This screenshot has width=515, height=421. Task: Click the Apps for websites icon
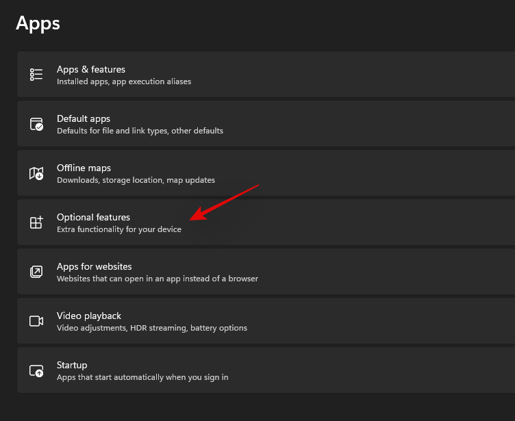36,272
